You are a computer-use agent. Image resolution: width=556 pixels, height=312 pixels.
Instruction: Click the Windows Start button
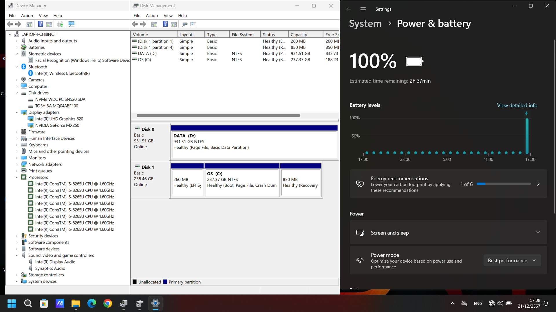(x=12, y=303)
